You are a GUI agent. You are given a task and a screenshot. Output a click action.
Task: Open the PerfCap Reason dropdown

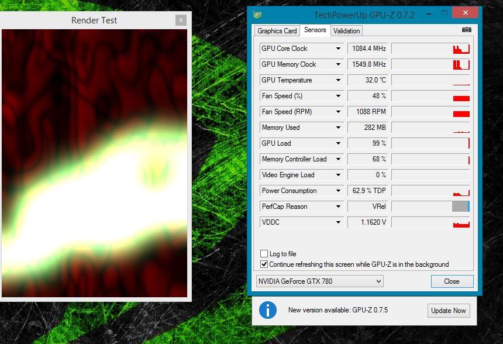338,207
